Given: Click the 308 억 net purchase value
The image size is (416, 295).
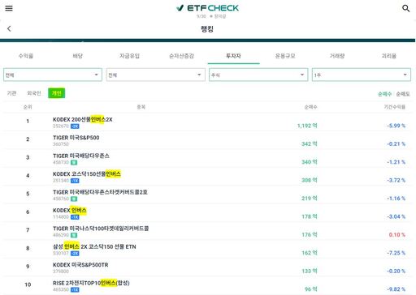Looking at the screenshot, I should point(310,180).
